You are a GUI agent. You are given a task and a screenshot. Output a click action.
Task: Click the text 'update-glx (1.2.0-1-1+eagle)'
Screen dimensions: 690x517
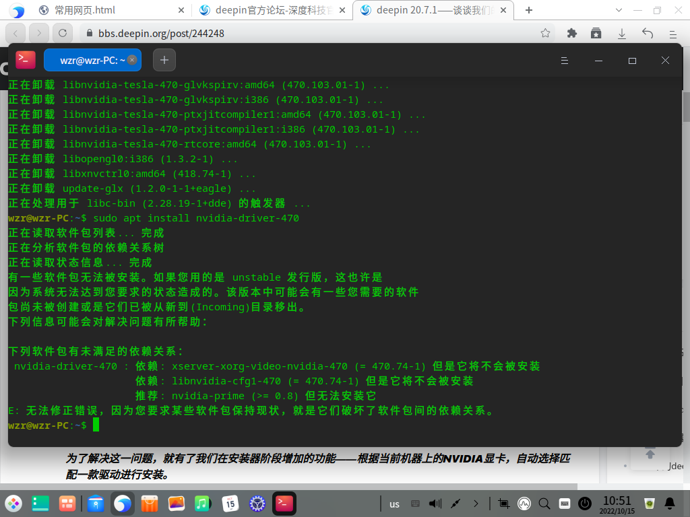(x=147, y=188)
